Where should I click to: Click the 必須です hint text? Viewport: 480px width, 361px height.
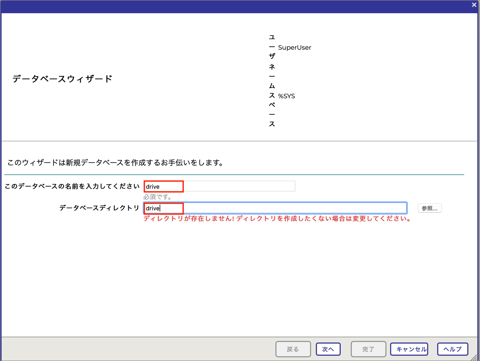pos(158,197)
